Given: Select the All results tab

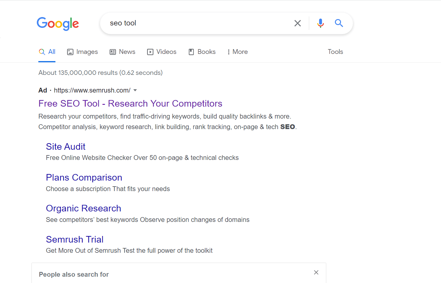Looking at the screenshot, I should click(x=47, y=52).
